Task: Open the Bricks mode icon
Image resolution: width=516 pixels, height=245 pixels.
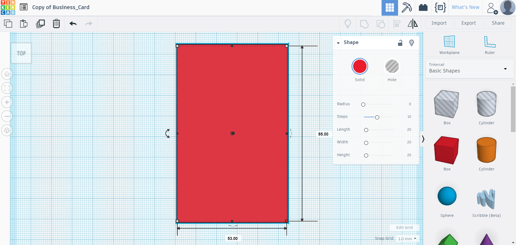Action: tap(423, 8)
